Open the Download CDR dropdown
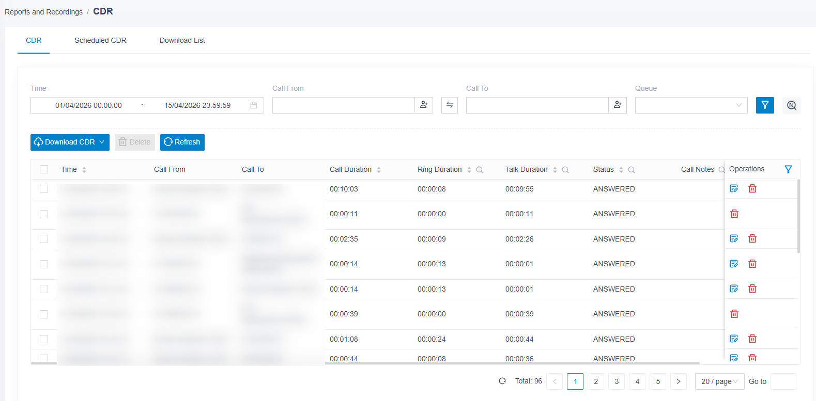The width and height of the screenshot is (816, 401). (x=70, y=142)
